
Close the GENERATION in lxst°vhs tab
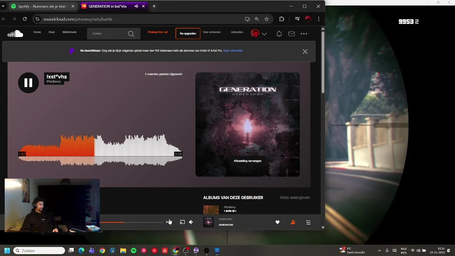144,6
